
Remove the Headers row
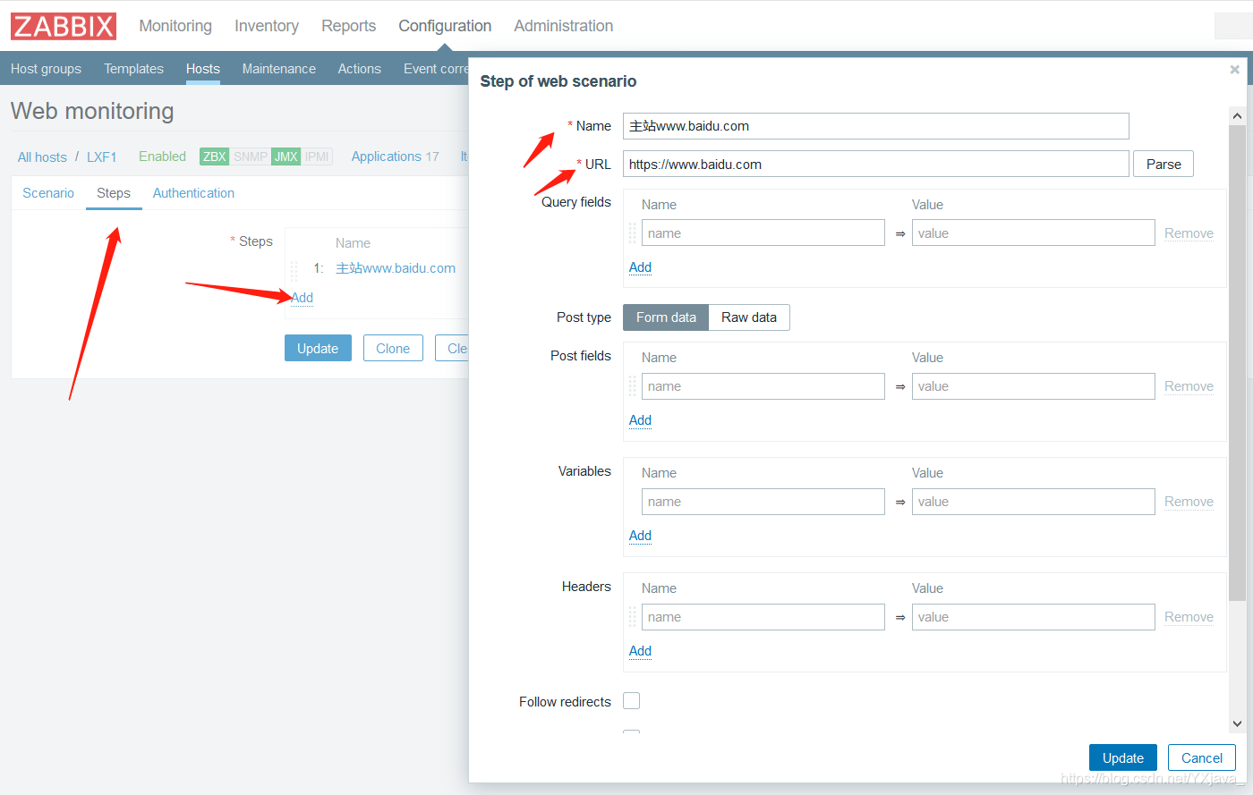tap(1189, 617)
